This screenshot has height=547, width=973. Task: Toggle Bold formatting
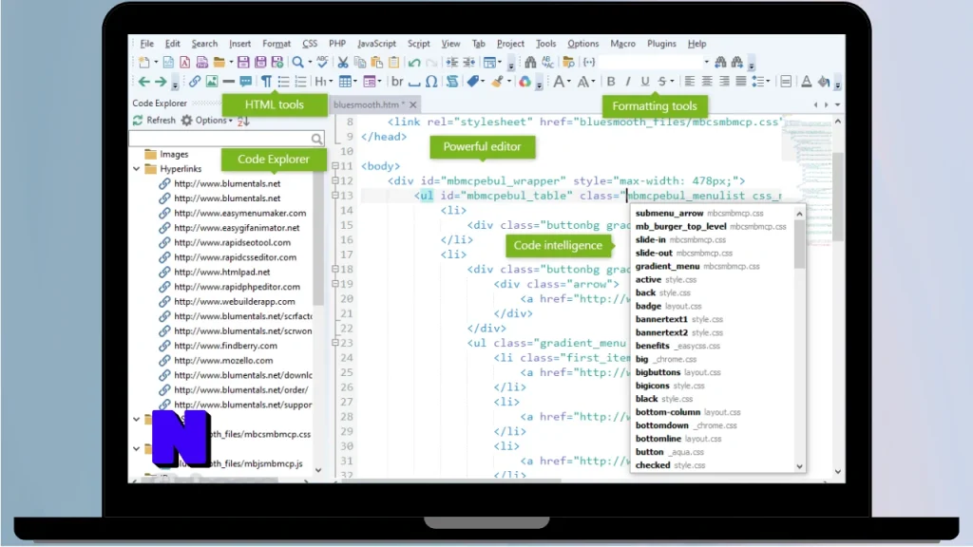point(611,82)
